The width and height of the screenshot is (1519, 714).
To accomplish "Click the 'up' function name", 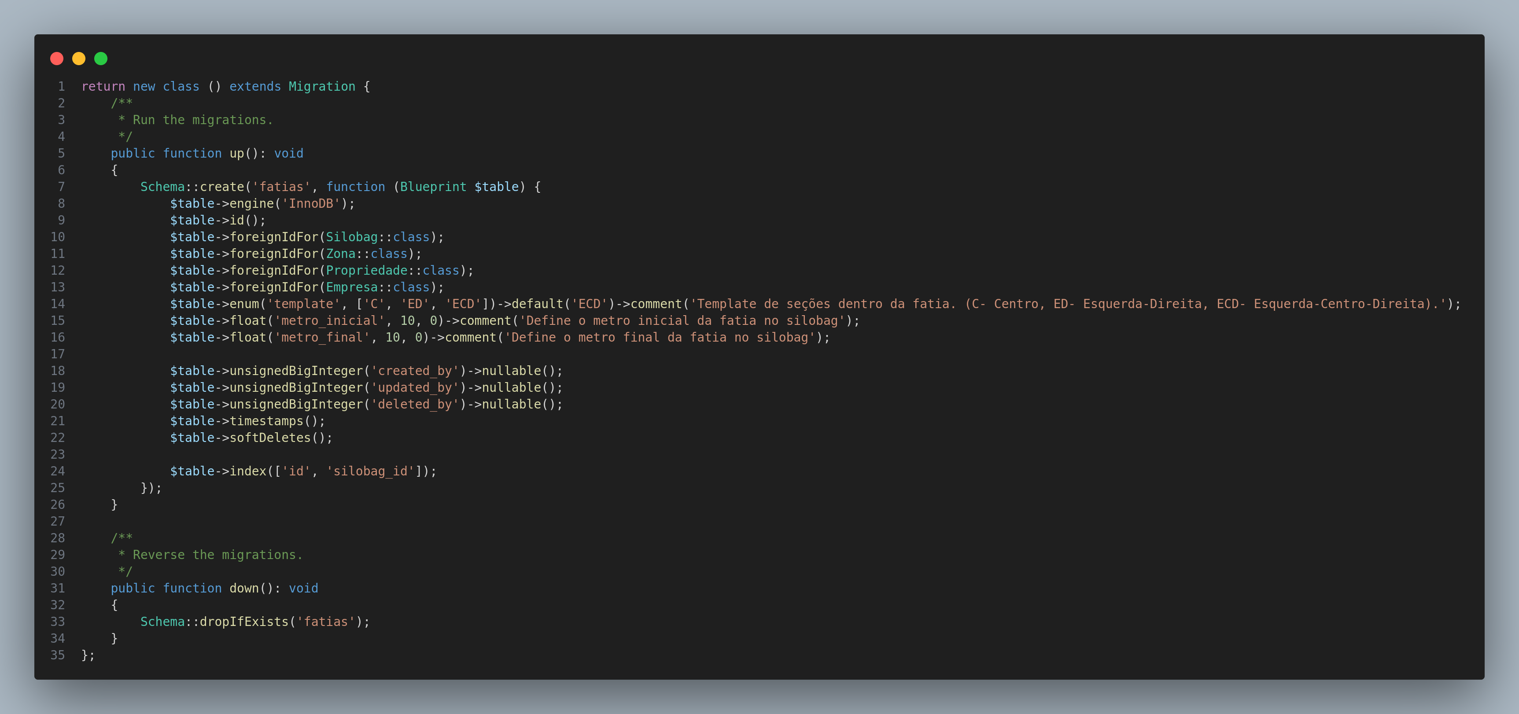I will coord(236,154).
